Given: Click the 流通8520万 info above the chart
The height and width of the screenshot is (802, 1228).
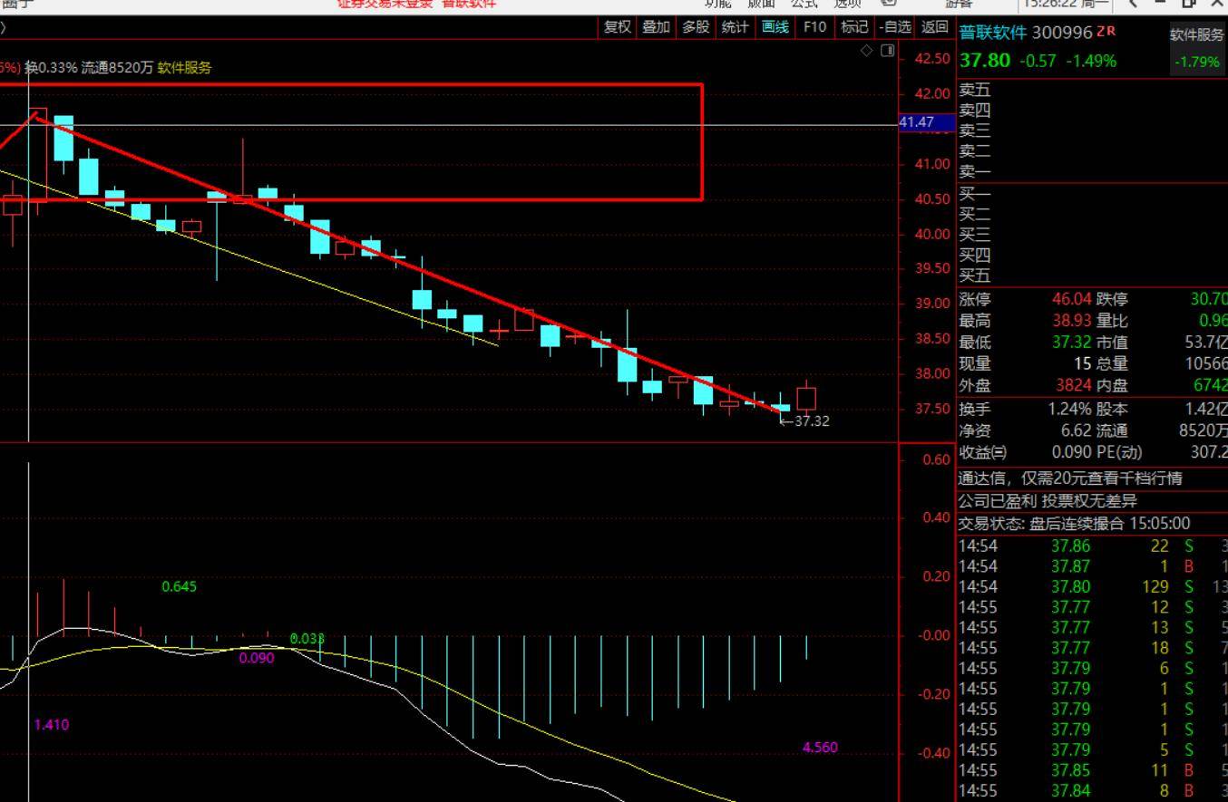Looking at the screenshot, I should [x=117, y=68].
